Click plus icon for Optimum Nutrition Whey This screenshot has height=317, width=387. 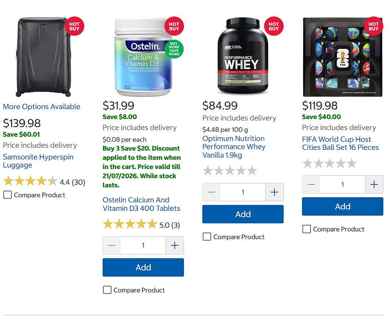point(274,192)
